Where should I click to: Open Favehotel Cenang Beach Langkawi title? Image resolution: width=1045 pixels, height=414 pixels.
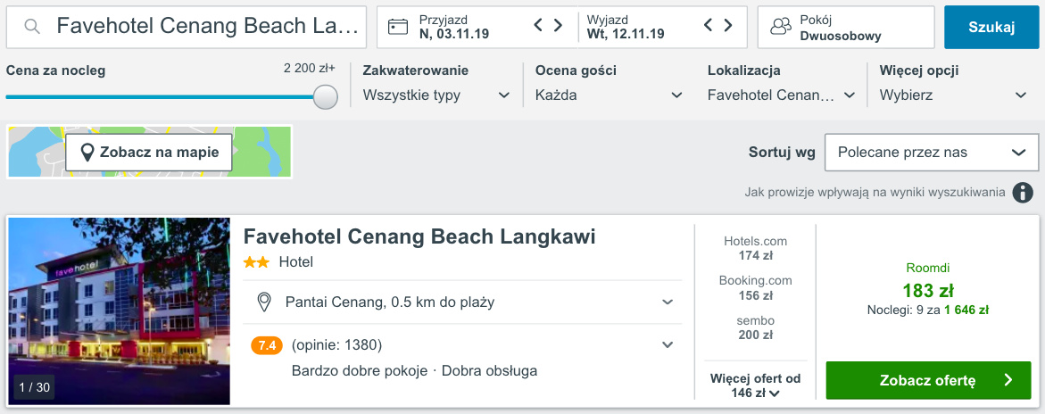[419, 236]
